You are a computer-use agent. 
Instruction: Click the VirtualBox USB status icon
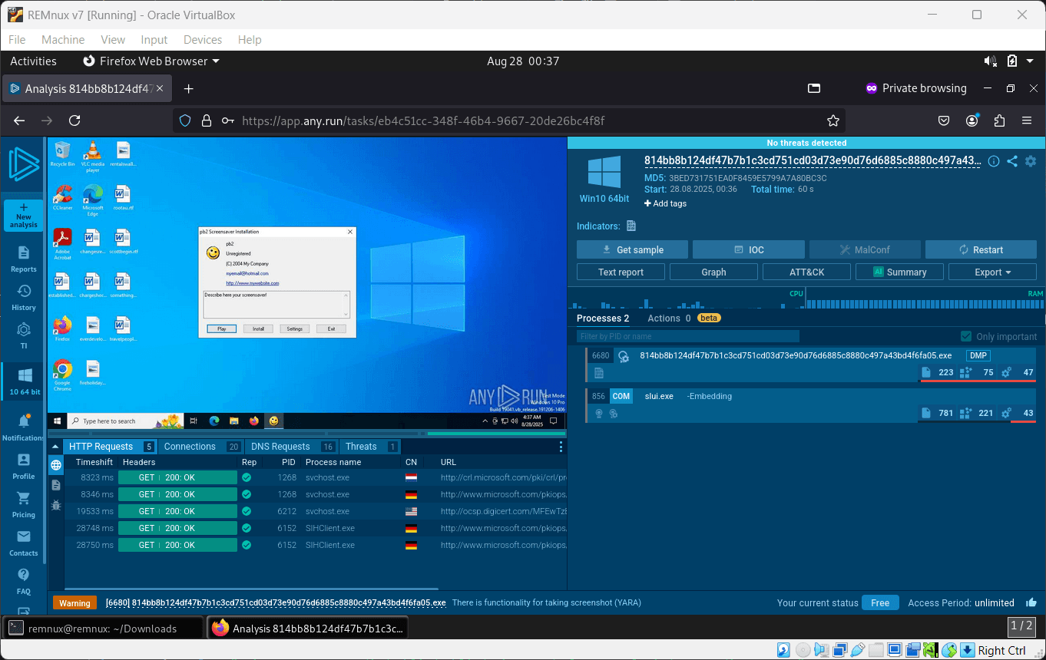[x=858, y=650]
